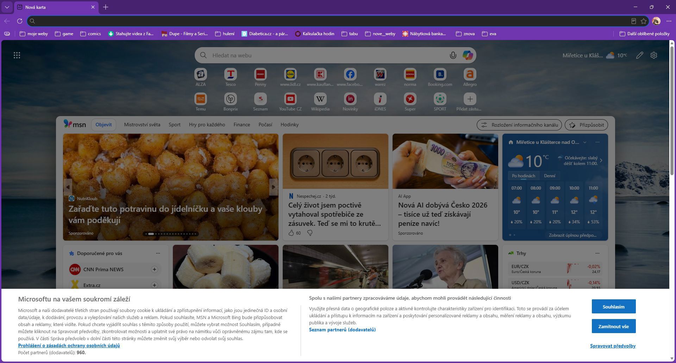676x363 pixels.
Task: Switch to Sport tab in MSN
Action: coord(174,125)
